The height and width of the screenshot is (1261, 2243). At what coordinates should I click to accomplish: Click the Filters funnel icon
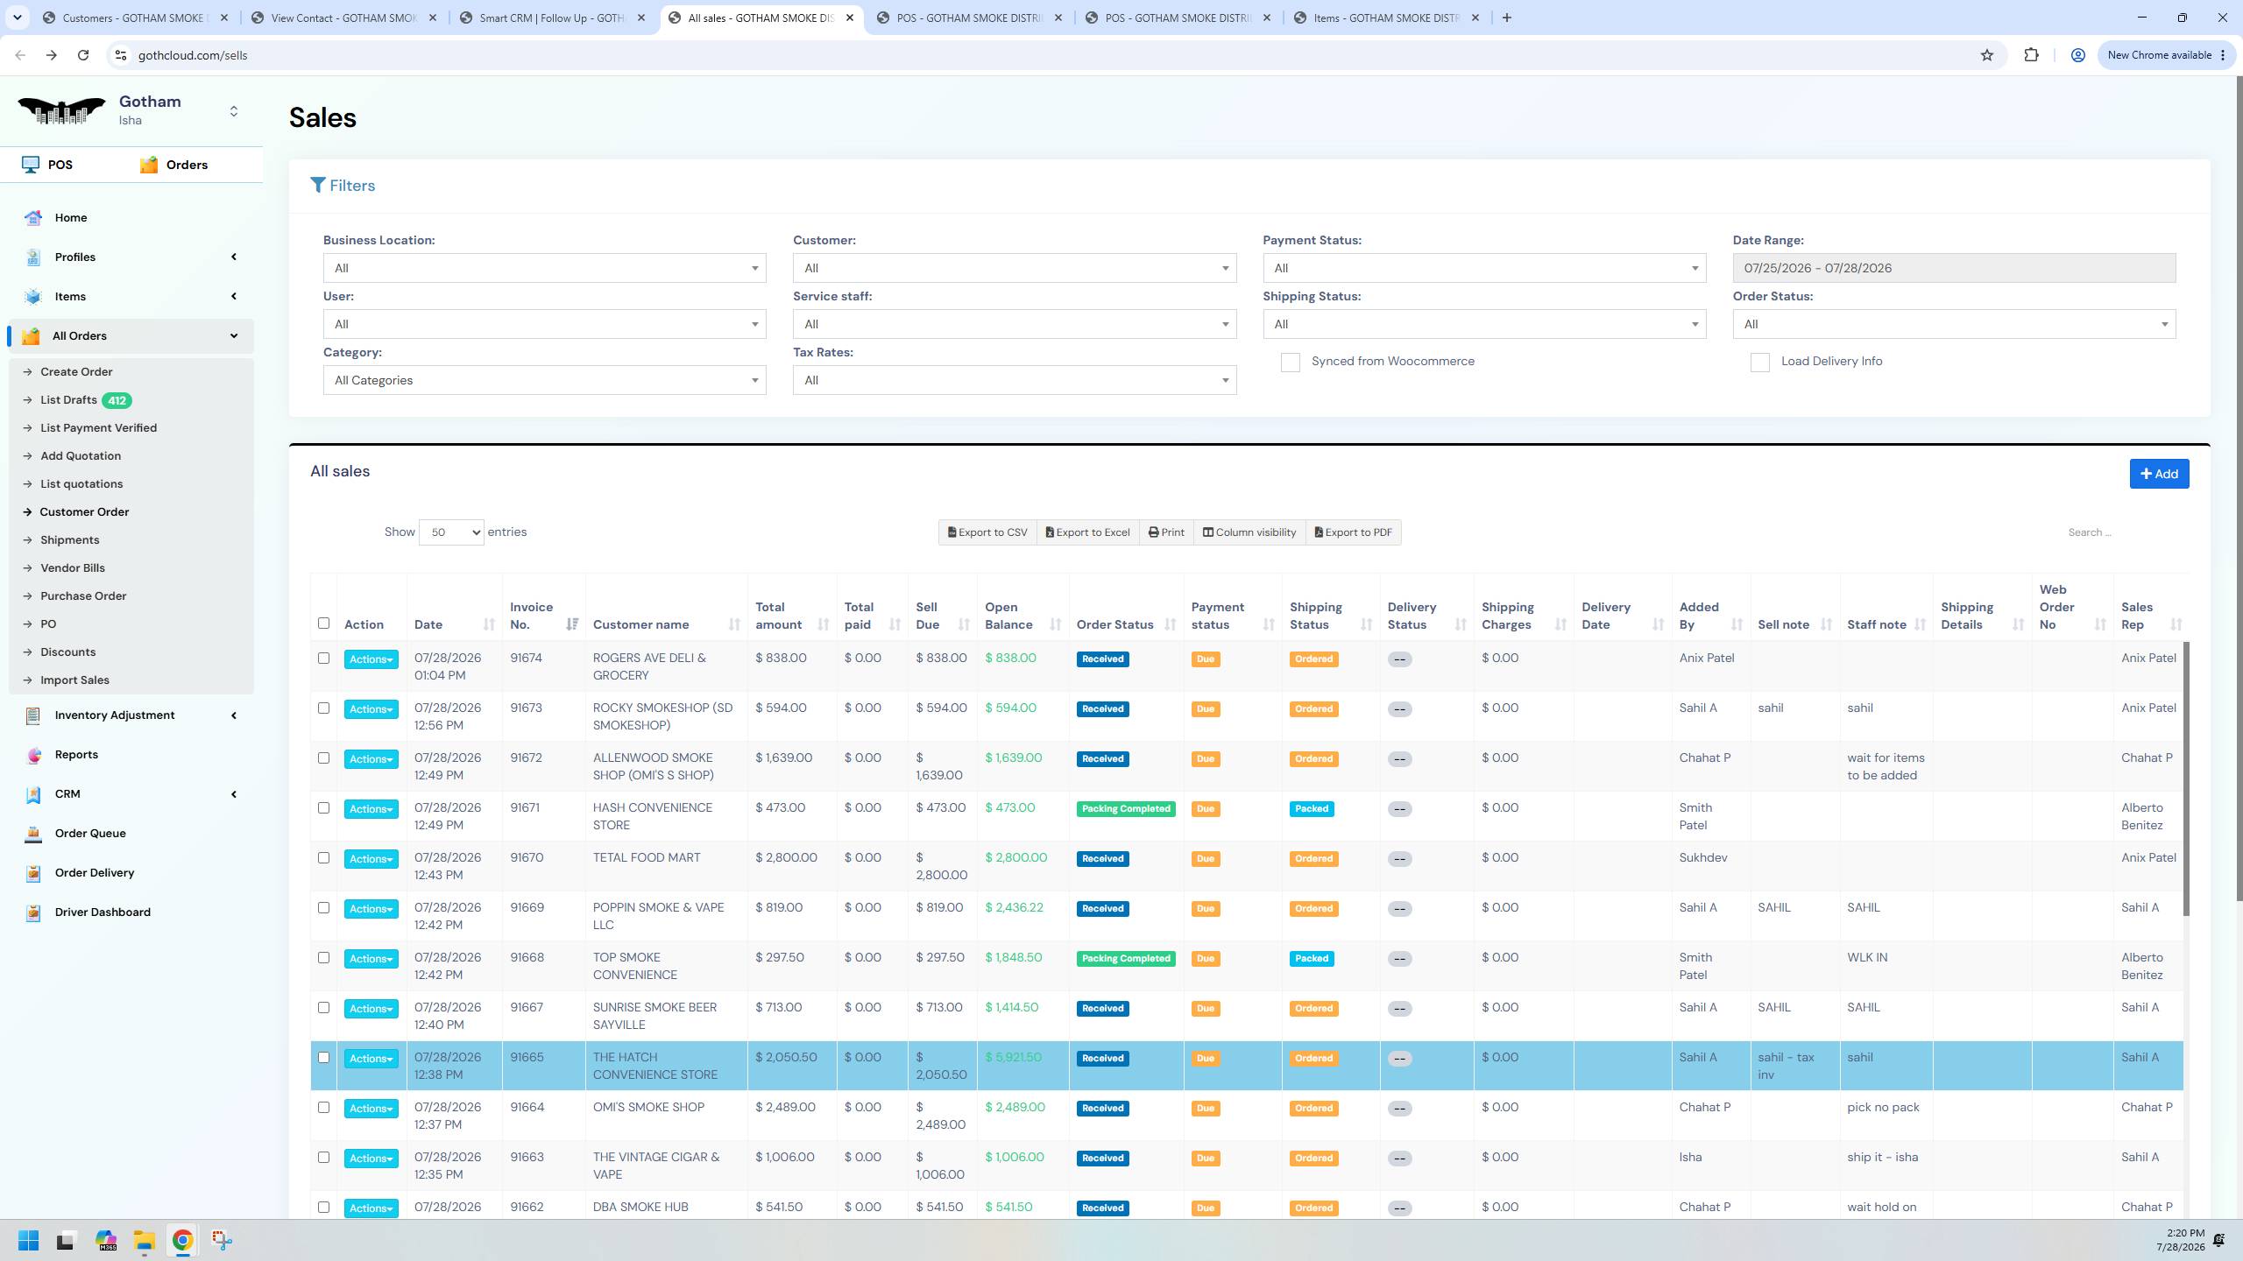(318, 186)
